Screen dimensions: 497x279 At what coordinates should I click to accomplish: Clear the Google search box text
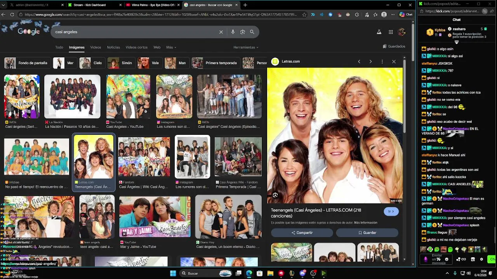[221, 32]
